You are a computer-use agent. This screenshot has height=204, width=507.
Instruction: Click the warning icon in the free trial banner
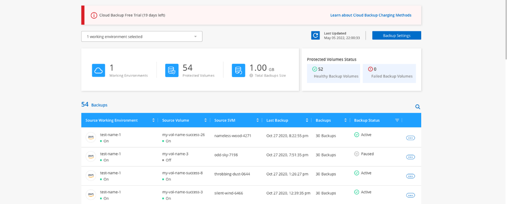pos(93,15)
